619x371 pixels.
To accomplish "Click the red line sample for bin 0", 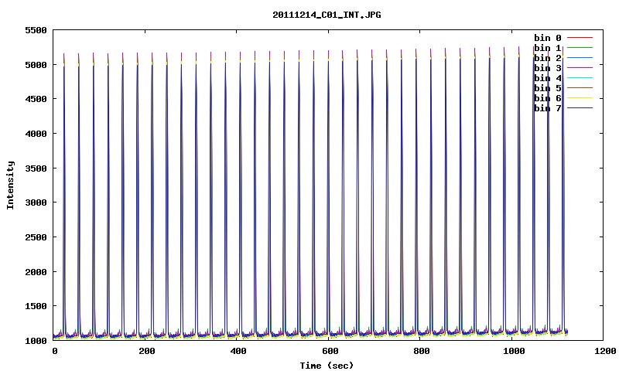I will point(580,37).
